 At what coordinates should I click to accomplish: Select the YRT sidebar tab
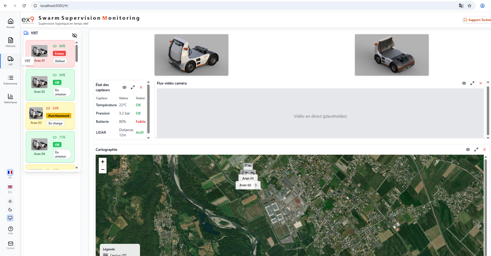tap(11, 60)
